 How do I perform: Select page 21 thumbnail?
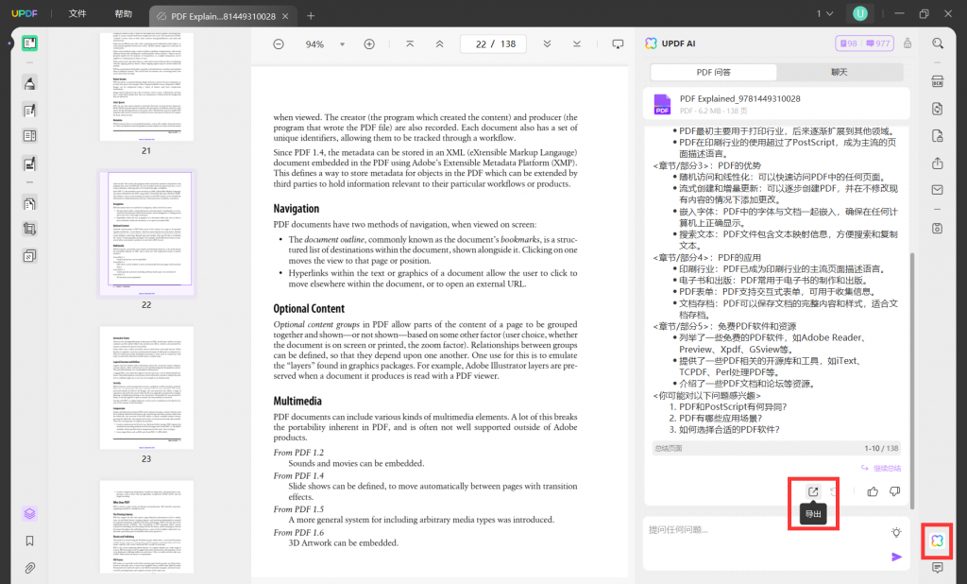point(146,87)
